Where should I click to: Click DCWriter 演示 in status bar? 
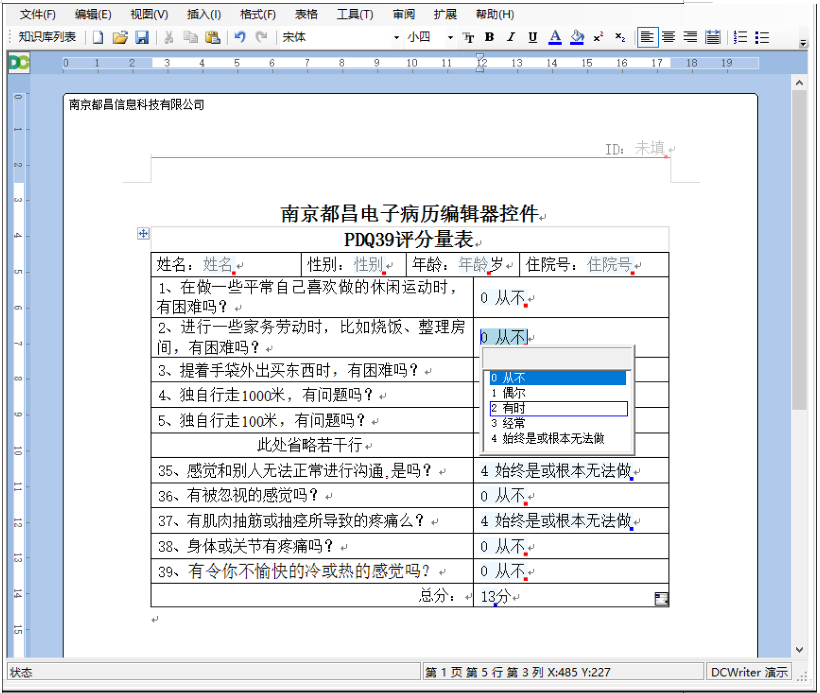(x=749, y=672)
